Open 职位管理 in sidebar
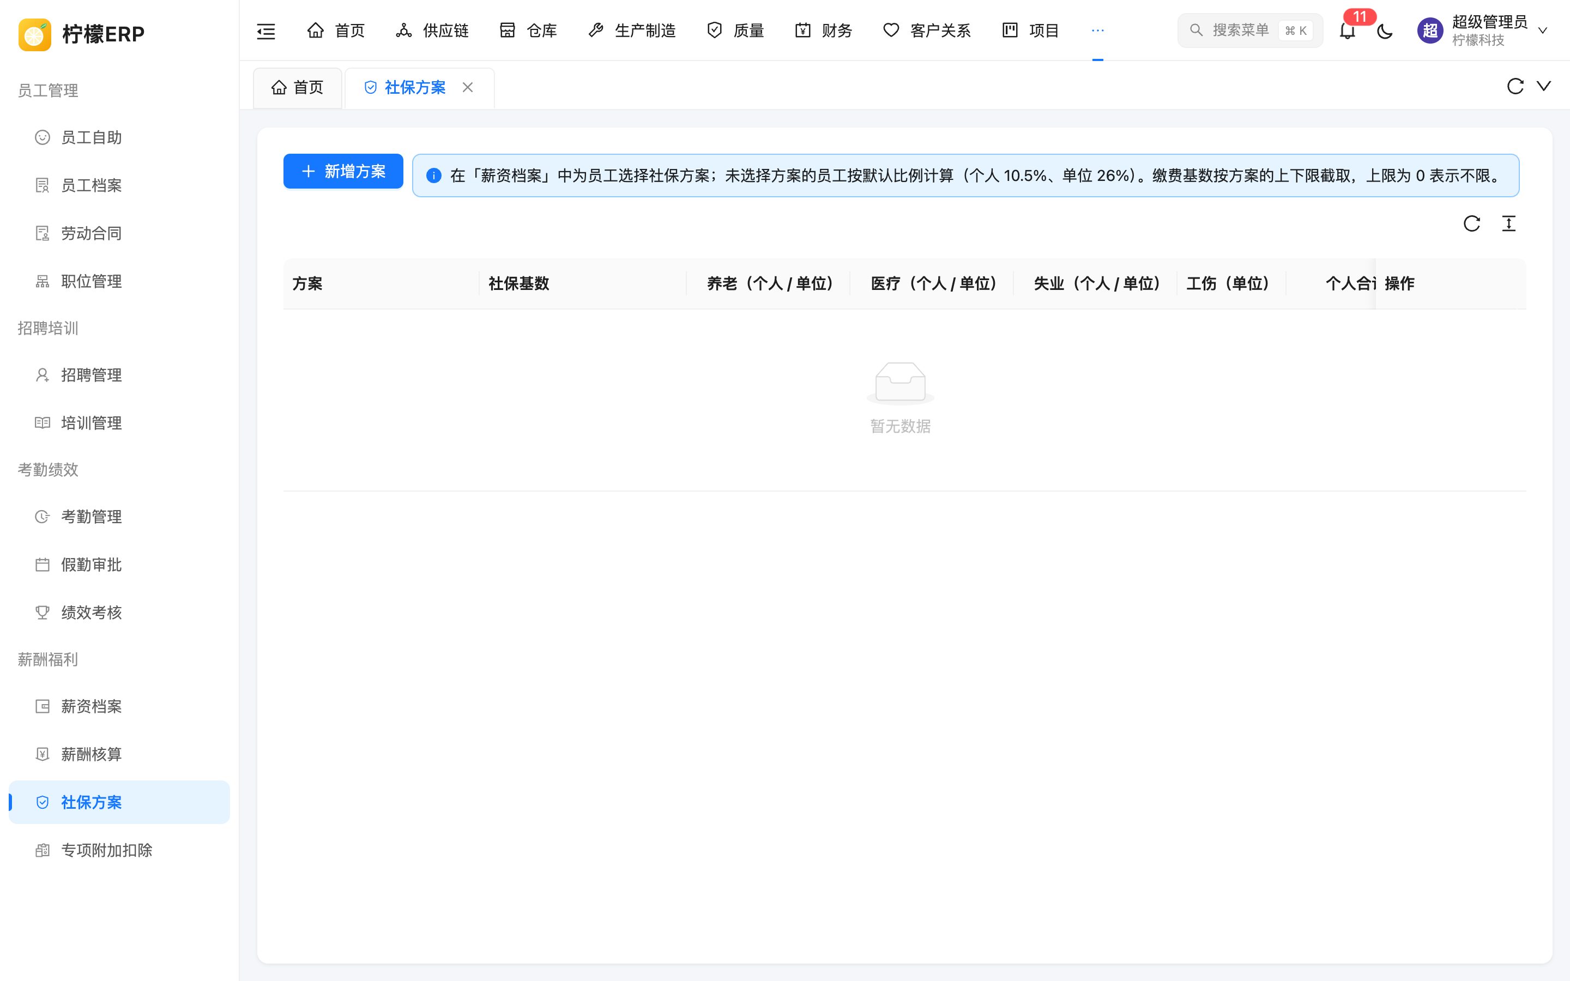The height and width of the screenshot is (981, 1570). pyautogui.click(x=119, y=282)
